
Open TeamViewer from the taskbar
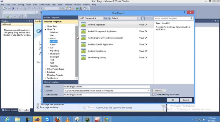click(x=47, y=119)
